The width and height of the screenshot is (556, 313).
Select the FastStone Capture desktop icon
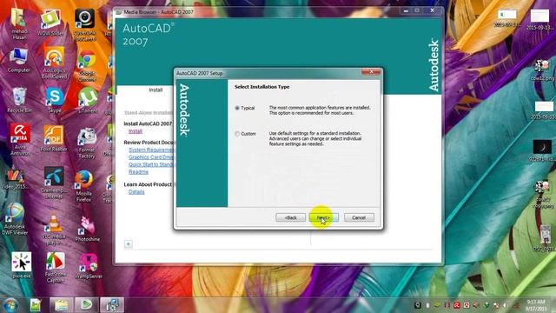[56, 267]
